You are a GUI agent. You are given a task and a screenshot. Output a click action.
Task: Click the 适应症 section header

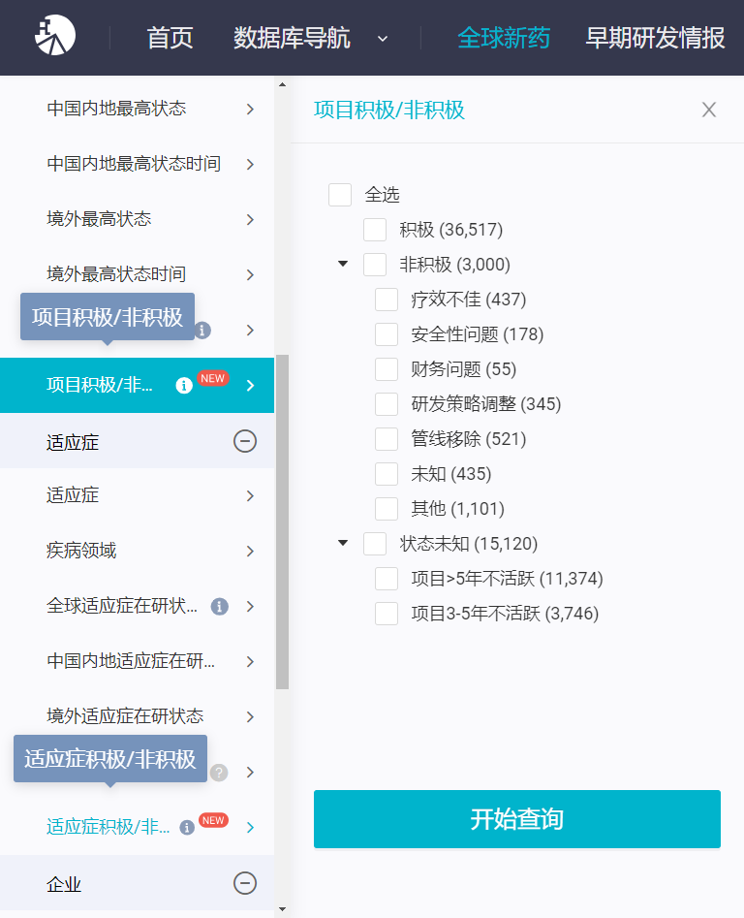click(137, 441)
